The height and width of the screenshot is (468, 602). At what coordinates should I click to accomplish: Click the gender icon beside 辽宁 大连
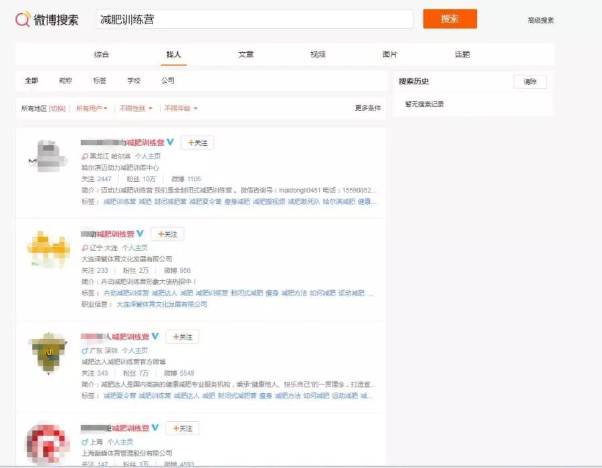[85, 247]
